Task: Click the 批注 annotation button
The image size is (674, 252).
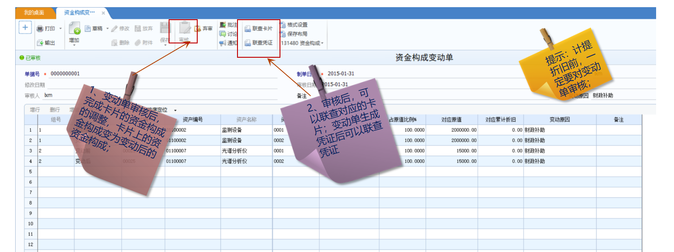Action: pos(228,25)
